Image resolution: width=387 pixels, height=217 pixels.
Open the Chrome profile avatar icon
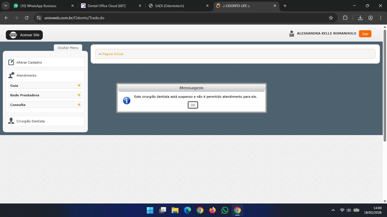click(371, 18)
